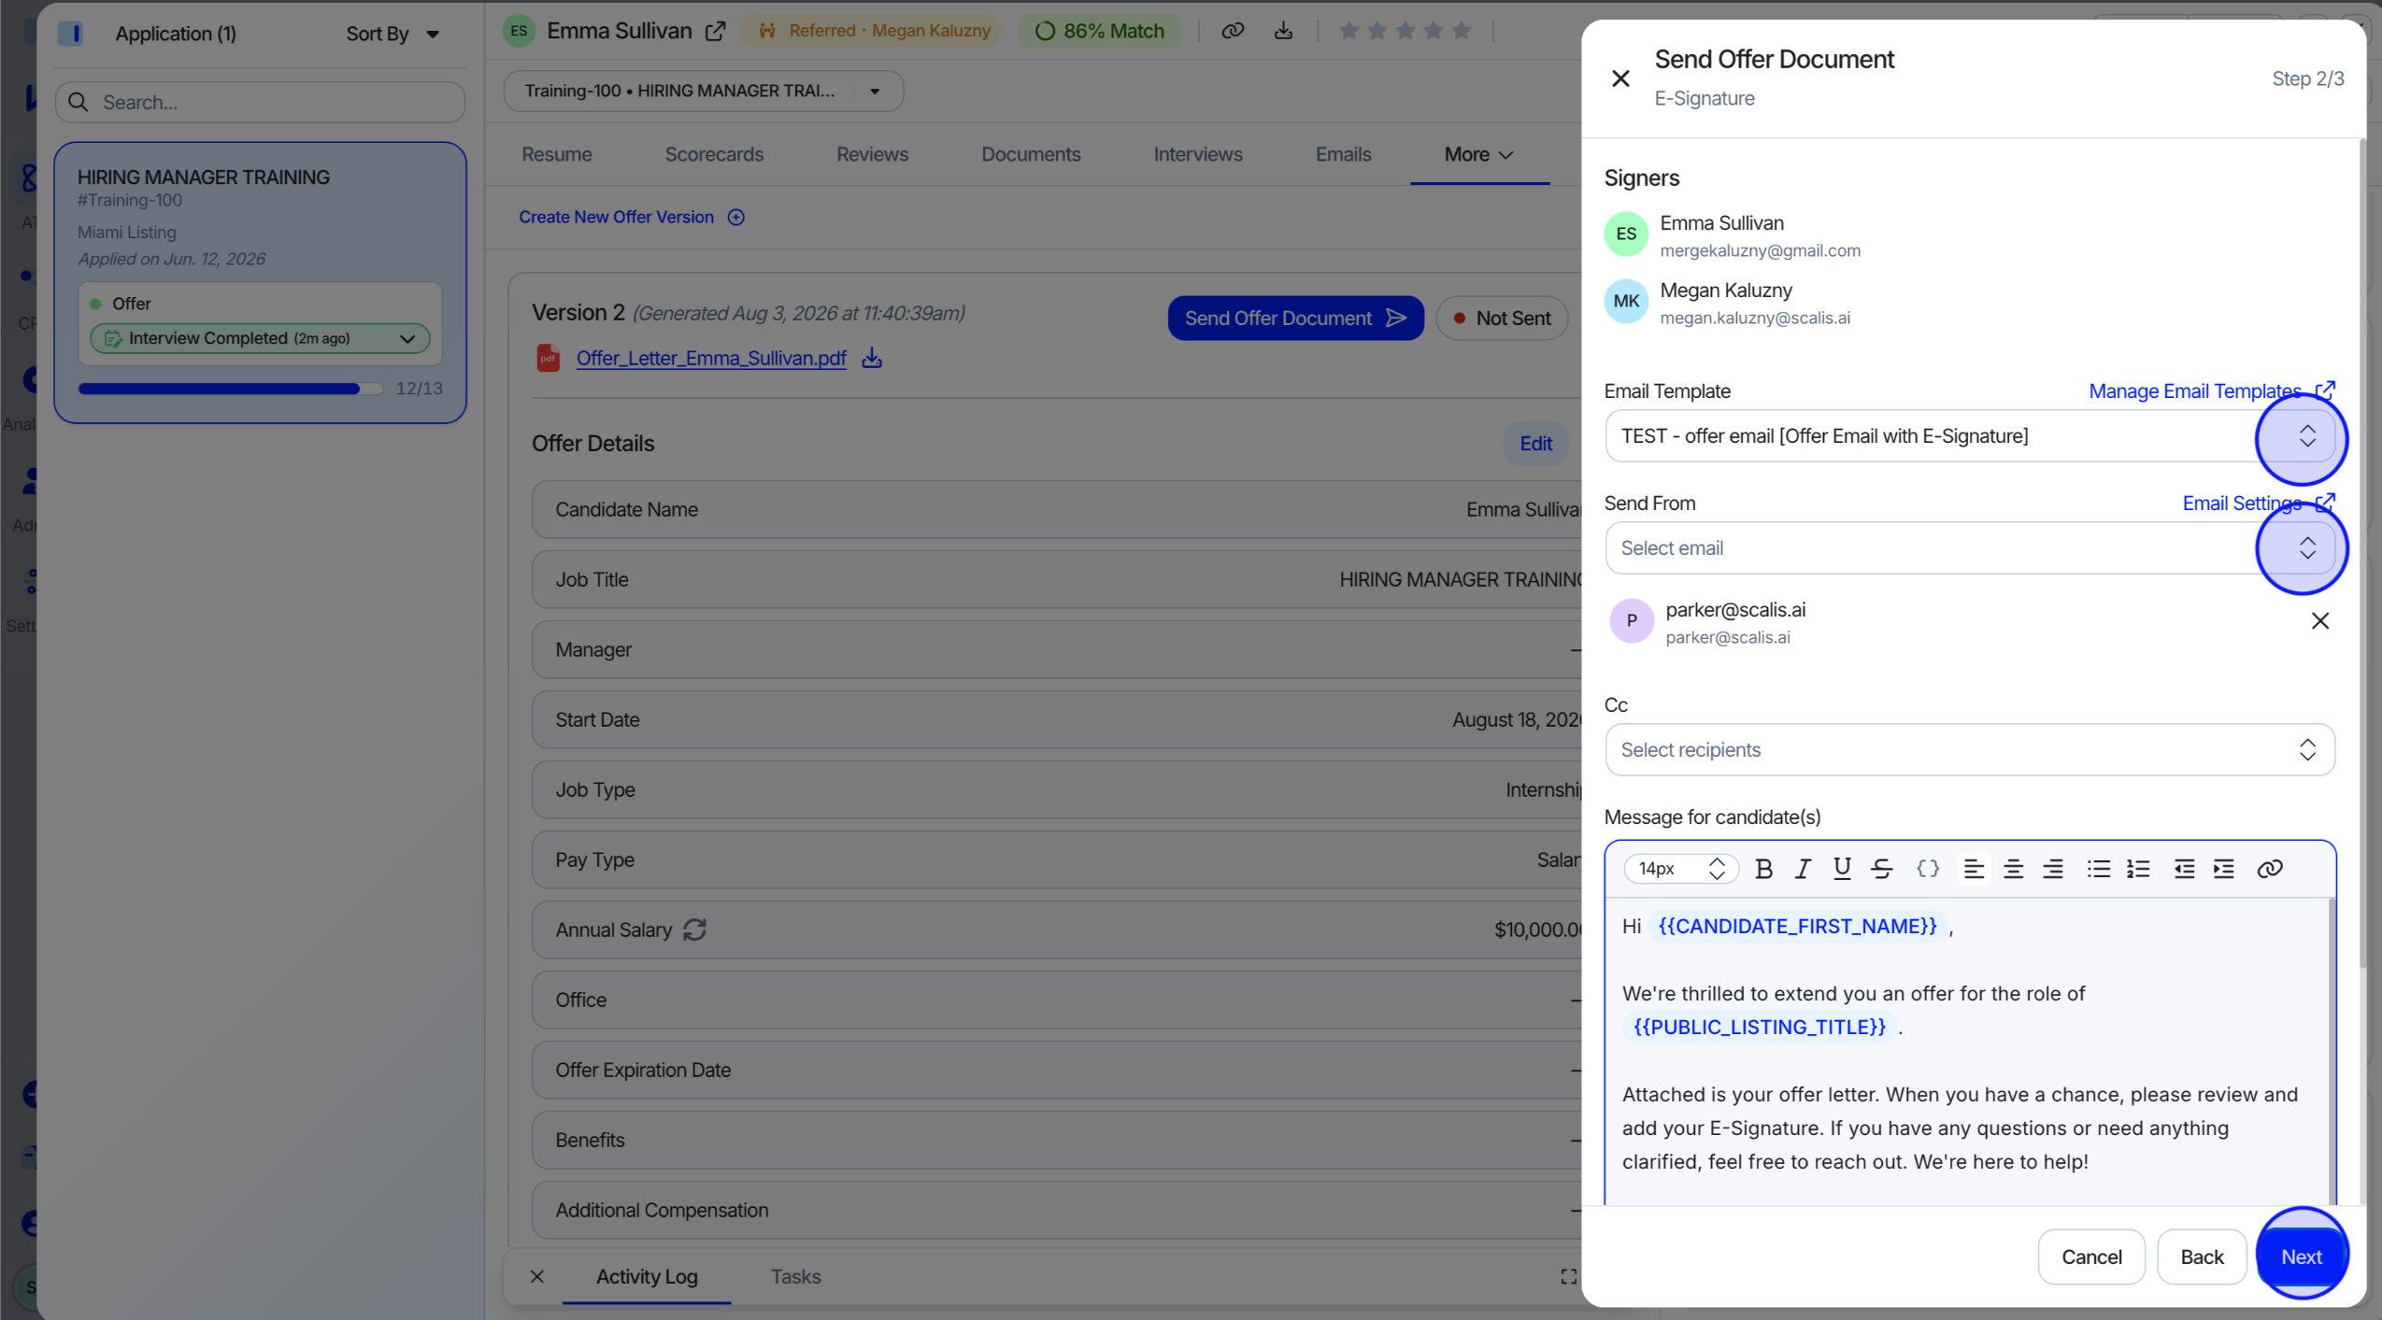Image resolution: width=2382 pixels, height=1320 pixels.
Task: Open the Cc recipients dropdown
Action: [1970, 750]
